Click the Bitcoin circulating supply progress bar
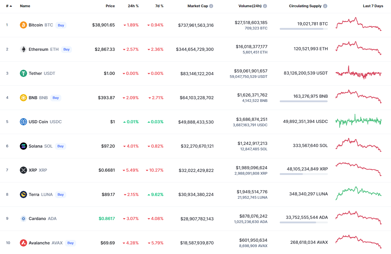Image resolution: width=391 pixels, height=254 pixels. [x=303, y=29]
